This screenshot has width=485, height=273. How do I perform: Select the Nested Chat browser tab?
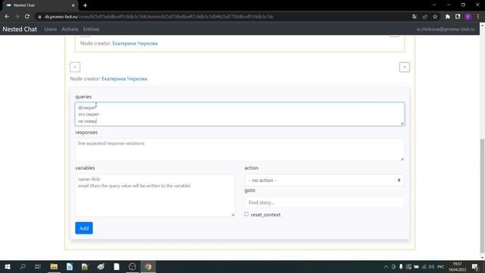[x=39, y=5]
